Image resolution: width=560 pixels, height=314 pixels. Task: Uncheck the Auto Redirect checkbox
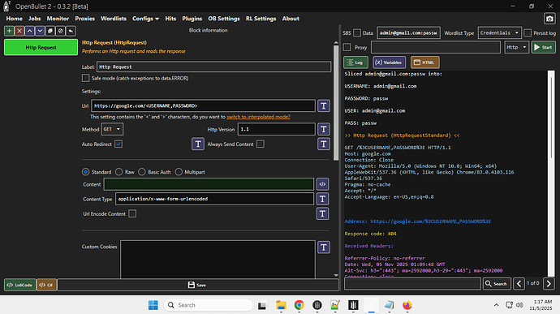pyautogui.click(x=118, y=144)
